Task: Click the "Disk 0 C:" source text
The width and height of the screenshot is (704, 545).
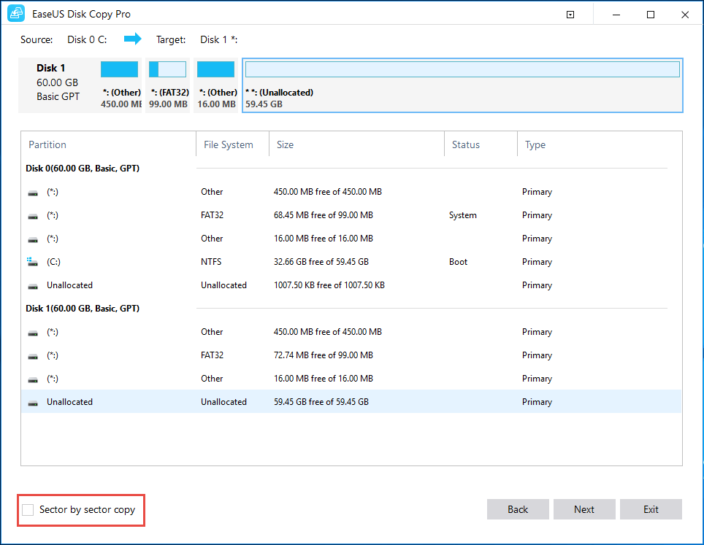Action: click(87, 39)
